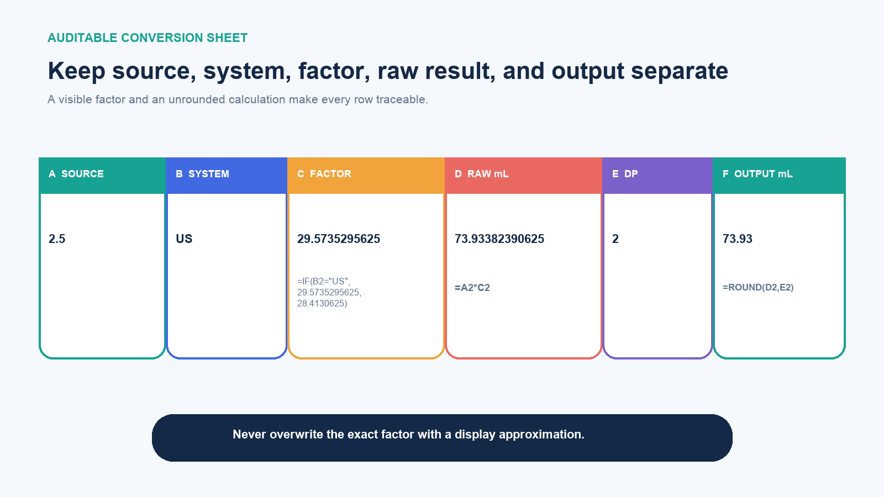The image size is (884, 497).
Task: Select the =A2*C2 formula
Action: click(x=472, y=288)
